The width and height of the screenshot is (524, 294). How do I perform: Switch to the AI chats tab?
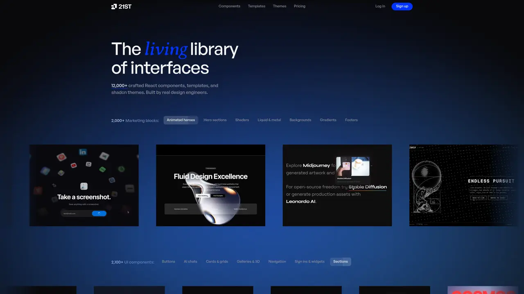pos(190,262)
